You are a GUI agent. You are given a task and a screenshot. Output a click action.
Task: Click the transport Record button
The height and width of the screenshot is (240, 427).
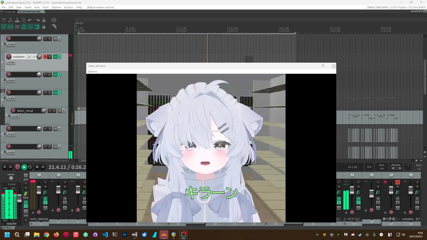pyautogui.click(x=17, y=167)
